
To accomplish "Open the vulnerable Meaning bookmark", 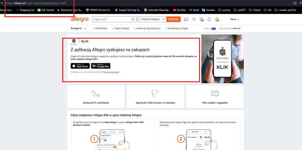I will click(x=157, y=10).
